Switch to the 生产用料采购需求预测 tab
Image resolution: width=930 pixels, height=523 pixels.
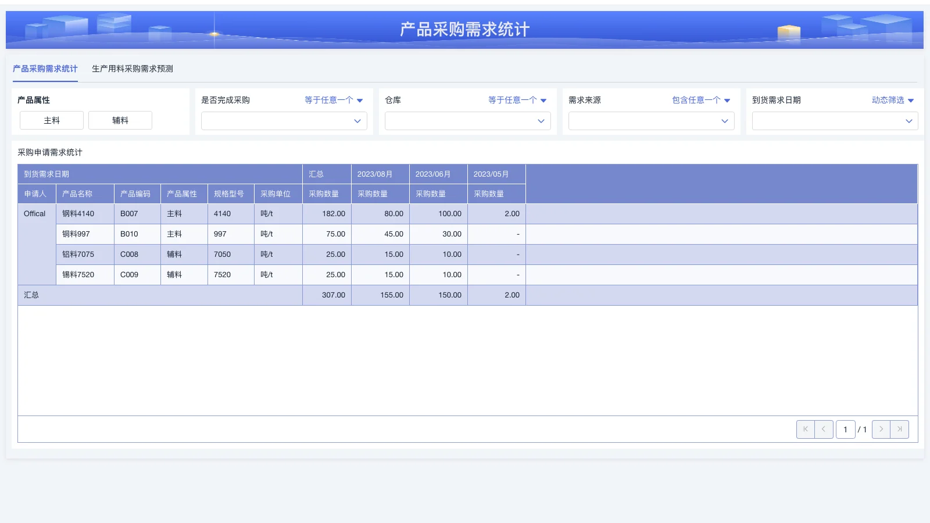tap(134, 69)
